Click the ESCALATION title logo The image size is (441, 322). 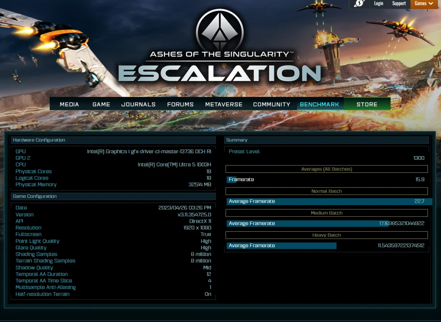coord(220,73)
